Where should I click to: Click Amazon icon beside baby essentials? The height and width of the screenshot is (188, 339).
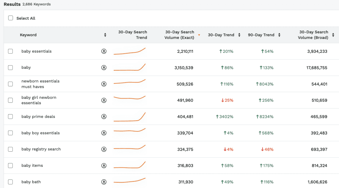click(104, 51)
